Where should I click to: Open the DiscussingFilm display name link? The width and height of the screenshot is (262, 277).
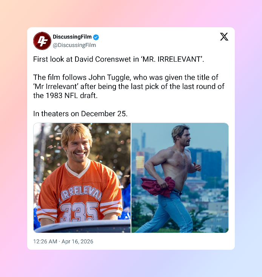coord(72,37)
